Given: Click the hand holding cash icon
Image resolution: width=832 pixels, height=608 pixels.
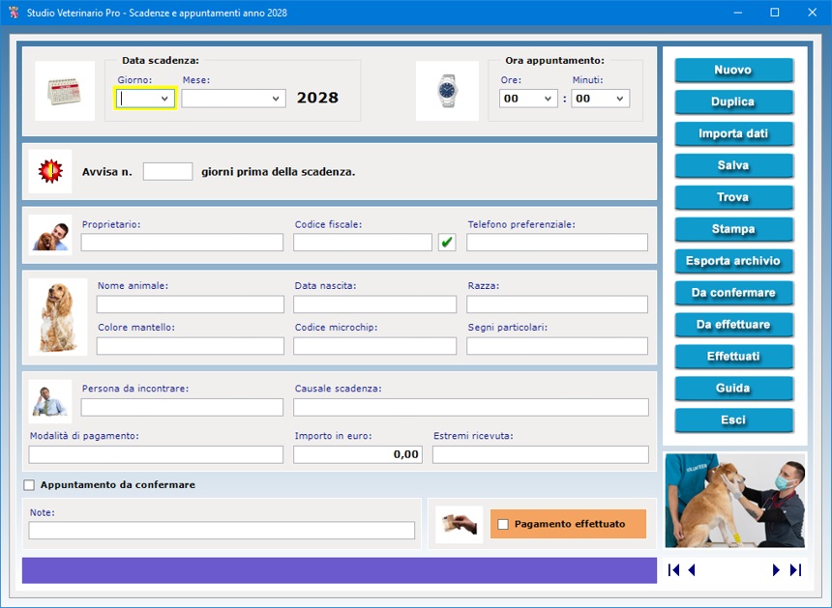Looking at the screenshot, I should [x=460, y=524].
